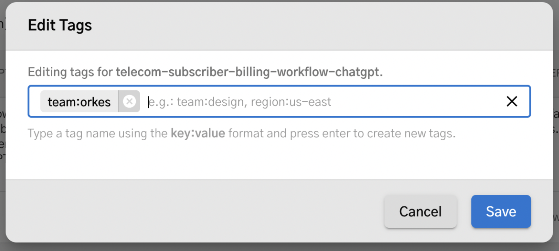Click the Edit Tags dialog title
The width and height of the screenshot is (559, 251).
(60, 25)
